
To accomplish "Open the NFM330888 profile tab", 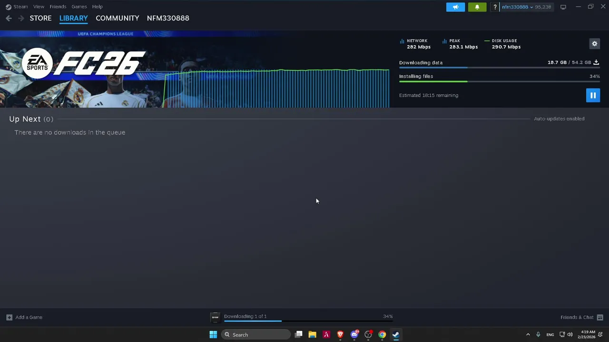I will [168, 18].
